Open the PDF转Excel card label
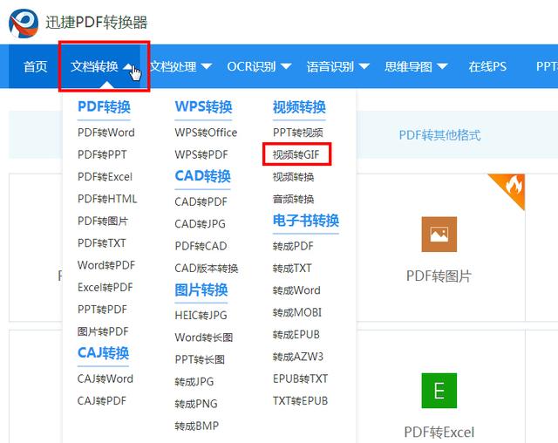The image size is (558, 443). click(439, 432)
